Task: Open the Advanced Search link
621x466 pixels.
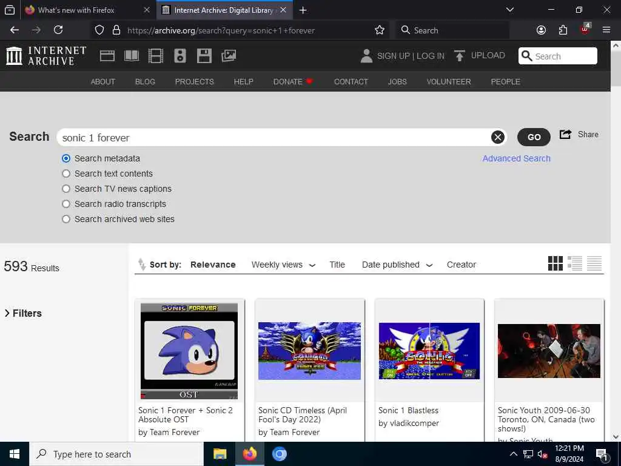Action: point(517,158)
